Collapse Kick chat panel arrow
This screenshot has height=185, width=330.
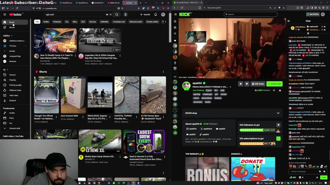288,21
